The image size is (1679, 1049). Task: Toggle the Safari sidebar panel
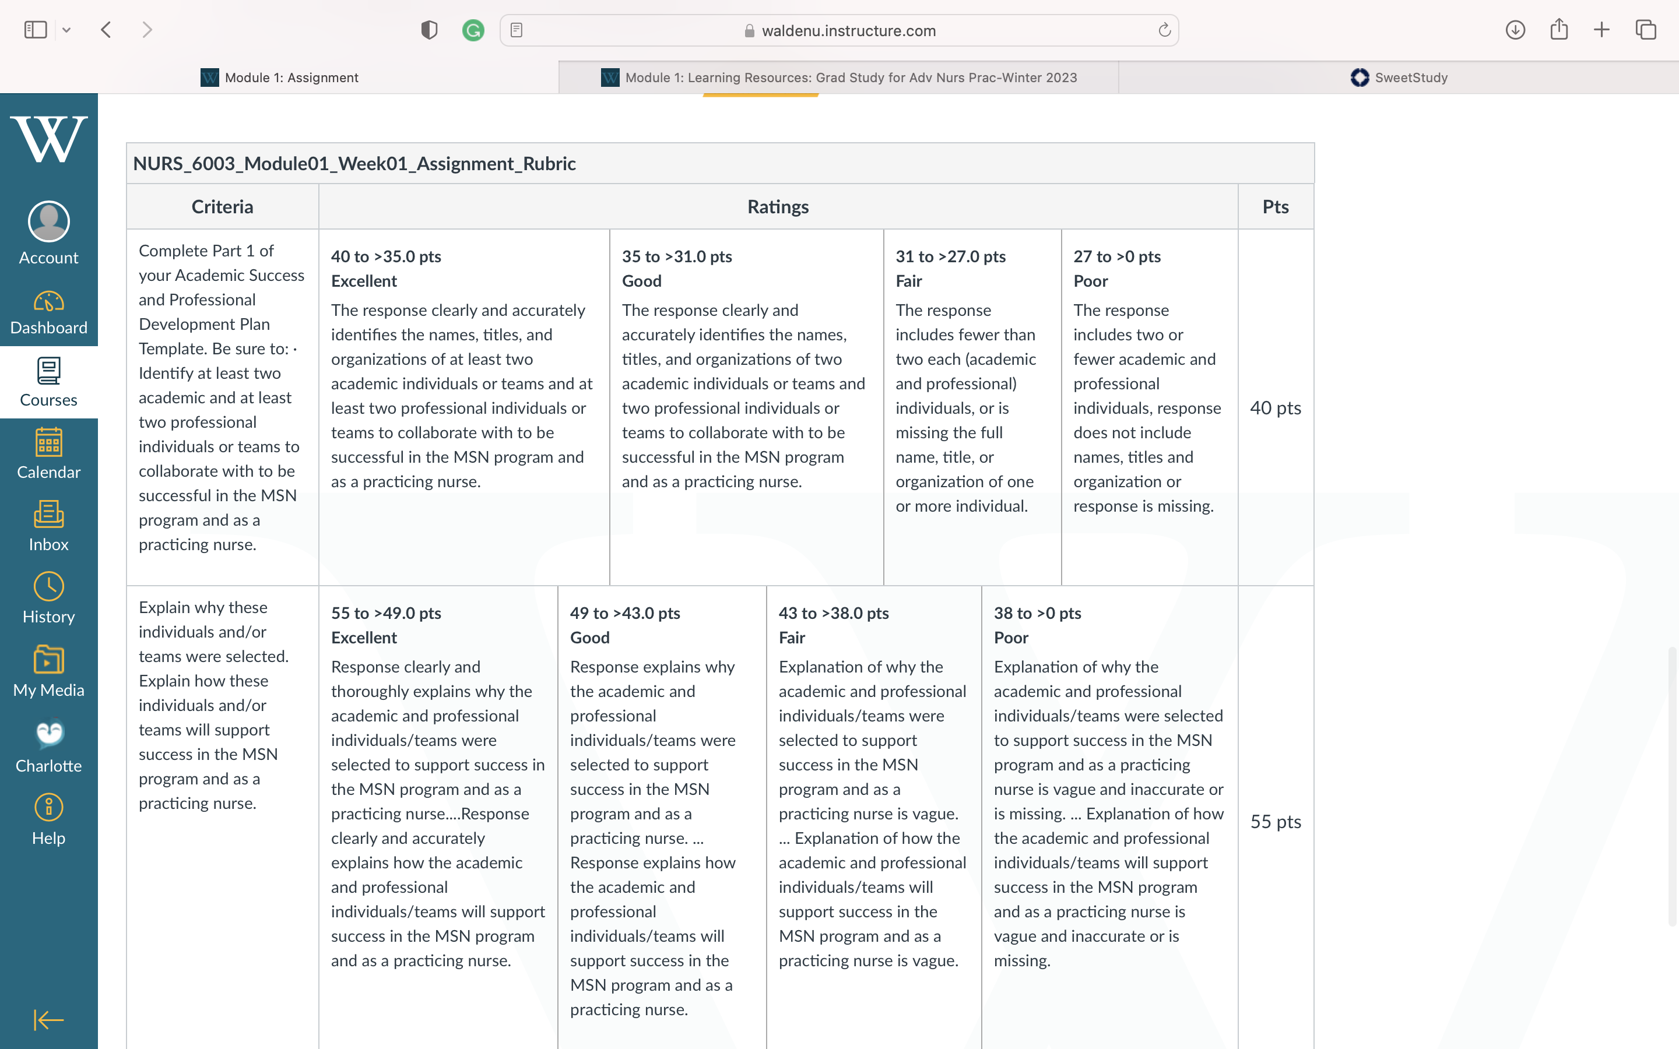click(36, 30)
